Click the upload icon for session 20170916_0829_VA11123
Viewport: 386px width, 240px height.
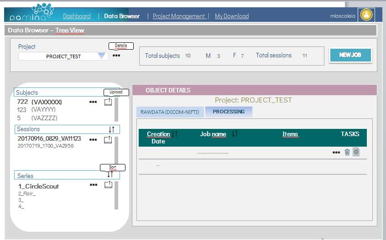(108, 140)
